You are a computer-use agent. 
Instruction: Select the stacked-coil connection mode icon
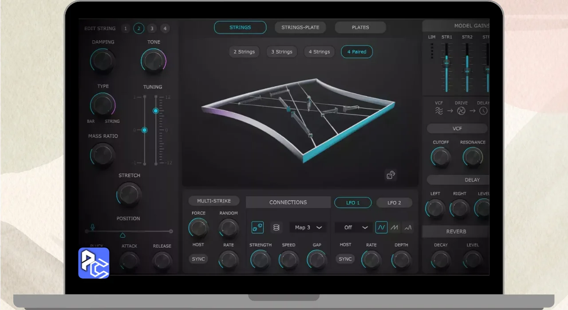point(276,227)
